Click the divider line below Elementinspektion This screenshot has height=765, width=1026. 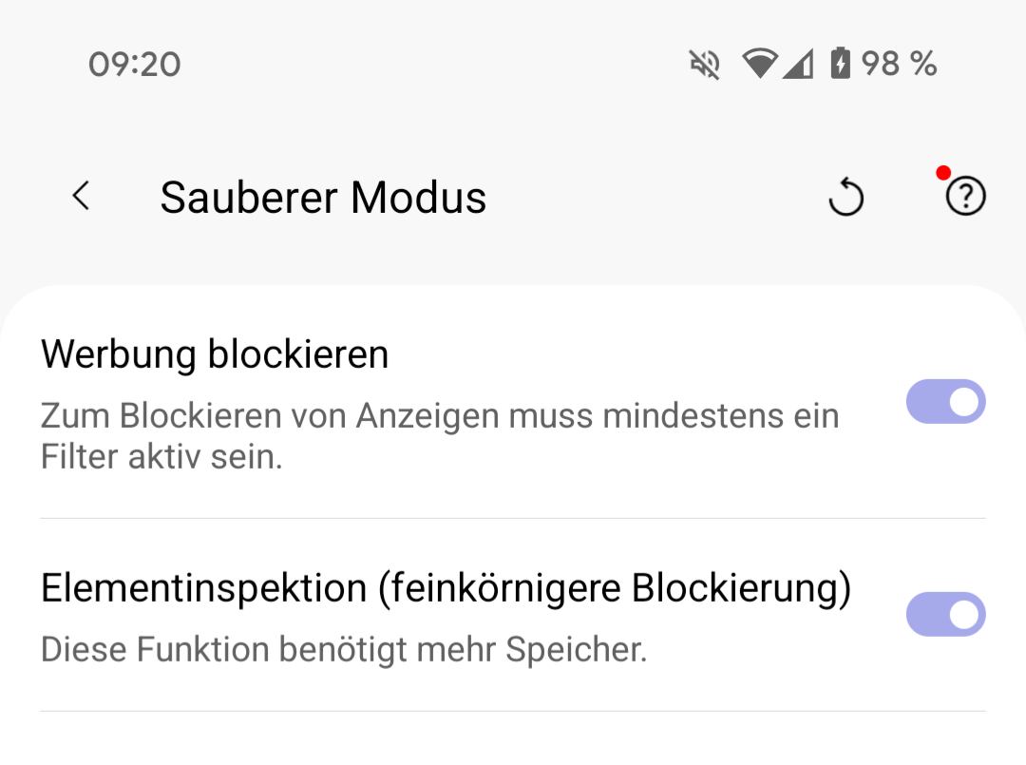pyautogui.click(x=513, y=711)
